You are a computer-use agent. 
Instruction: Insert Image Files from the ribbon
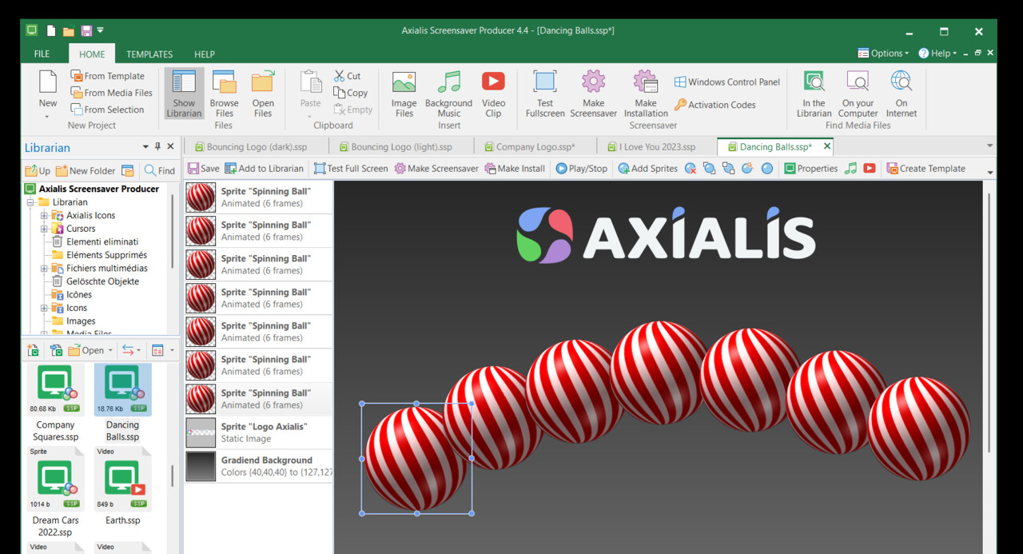pos(403,94)
